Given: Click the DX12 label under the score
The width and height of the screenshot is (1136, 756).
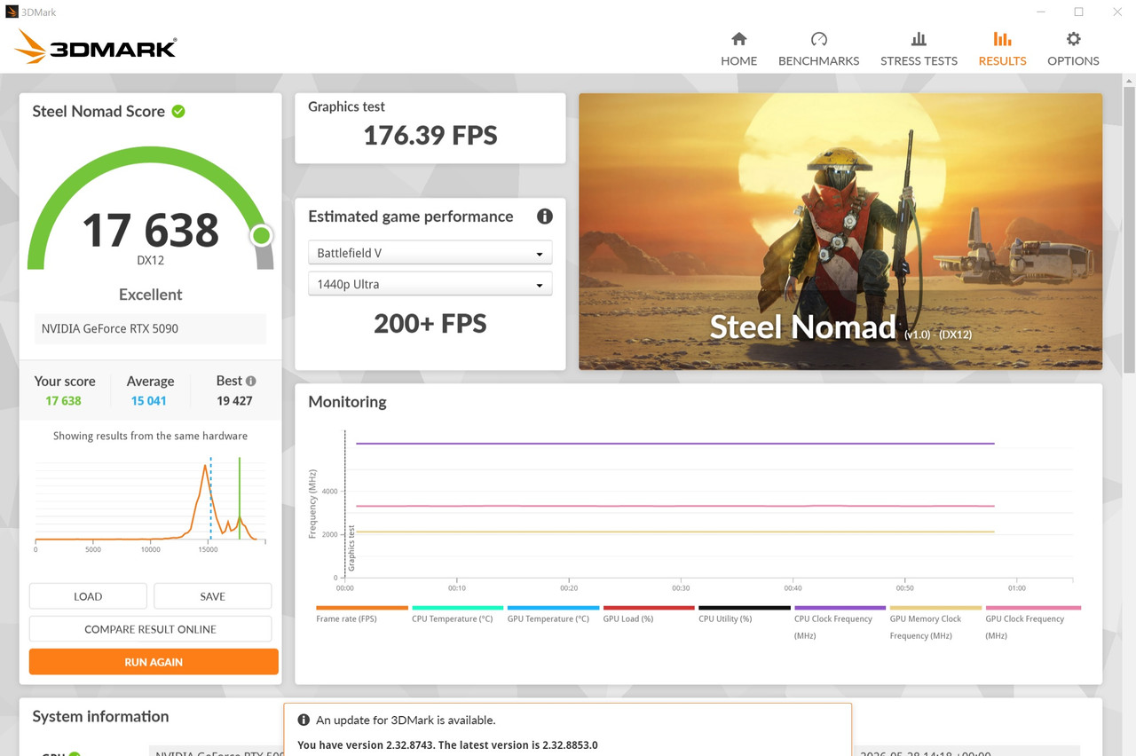Looking at the screenshot, I should [150, 261].
